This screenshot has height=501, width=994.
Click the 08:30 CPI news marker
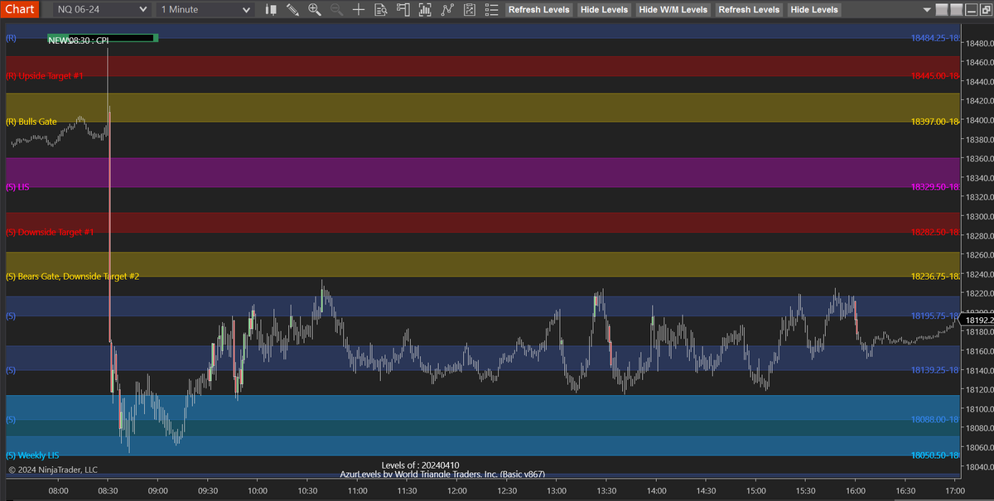tap(103, 39)
